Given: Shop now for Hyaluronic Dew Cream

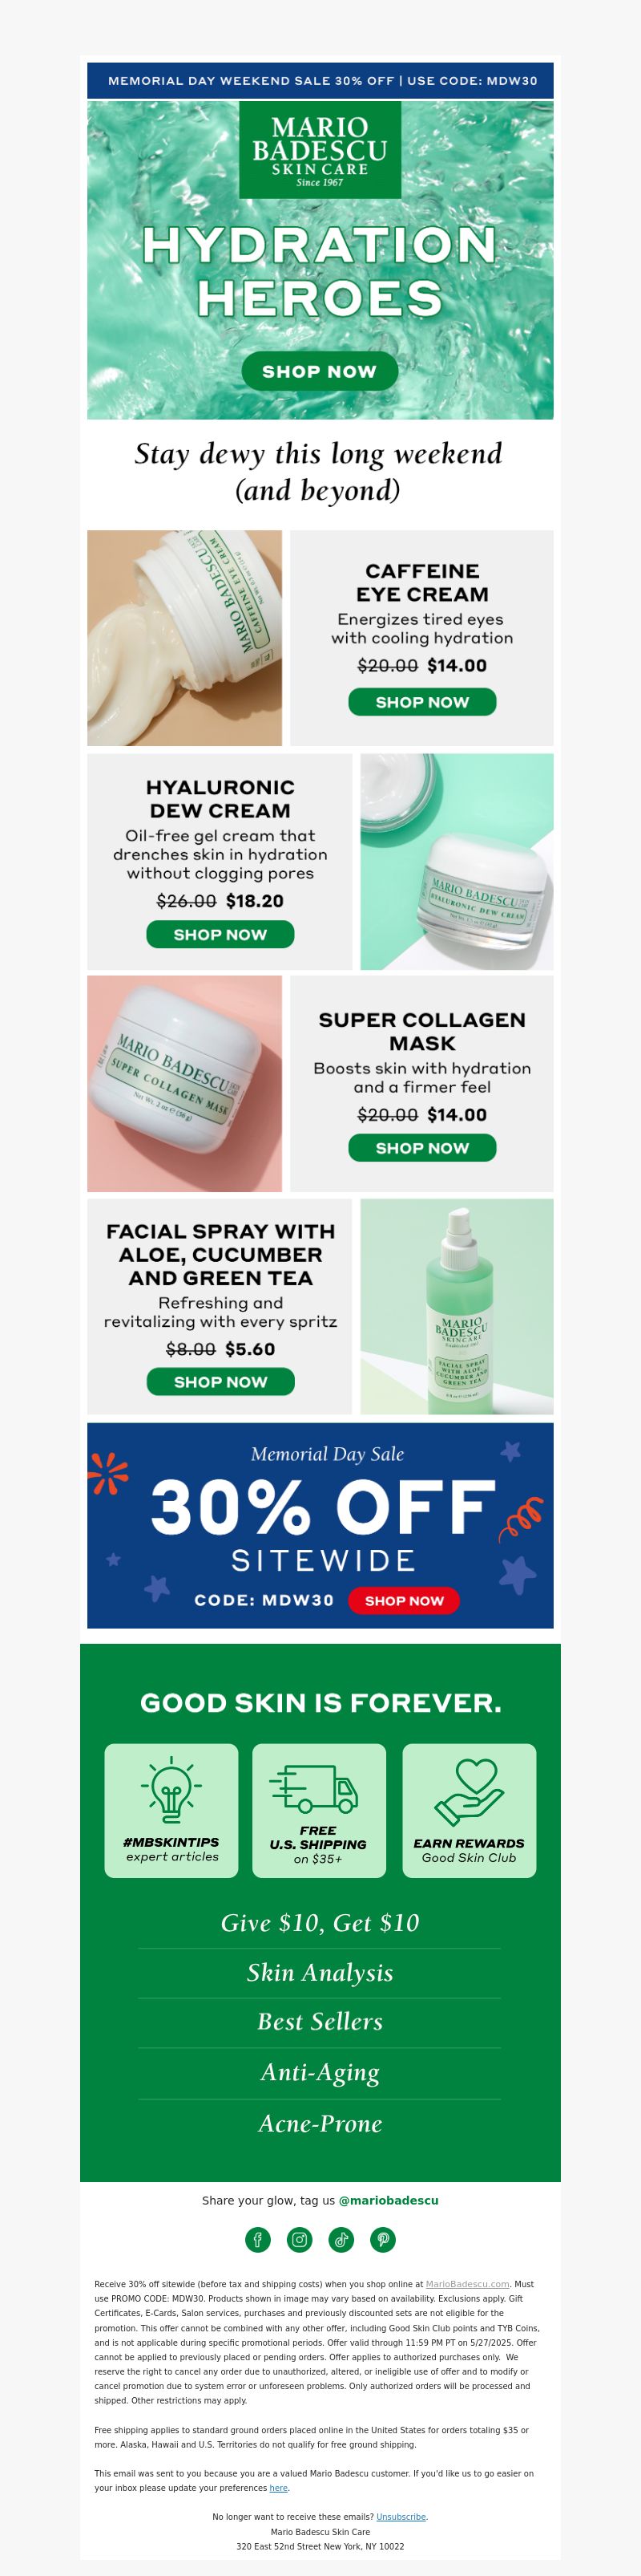Looking at the screenshot, I should (x=220, y=934).
